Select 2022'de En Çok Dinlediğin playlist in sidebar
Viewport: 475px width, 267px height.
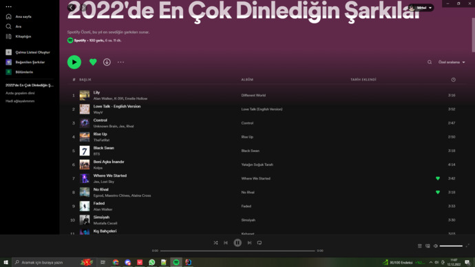click(x=30, y=85)
